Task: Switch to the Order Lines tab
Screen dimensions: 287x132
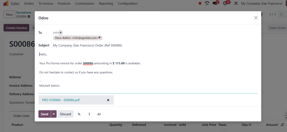Action: [21, 116]
